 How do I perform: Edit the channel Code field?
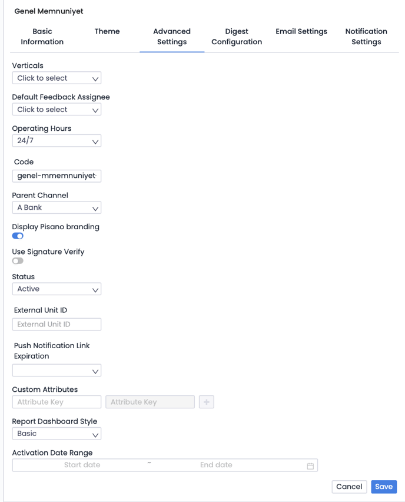pyautogui.click(x=57, y=176)
